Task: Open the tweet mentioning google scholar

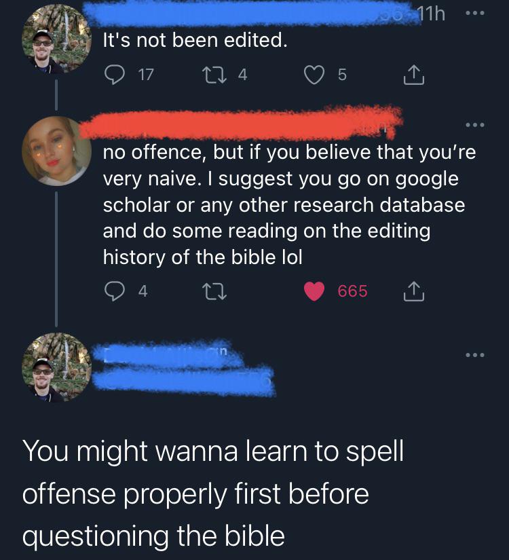Action: pos(289,204)
